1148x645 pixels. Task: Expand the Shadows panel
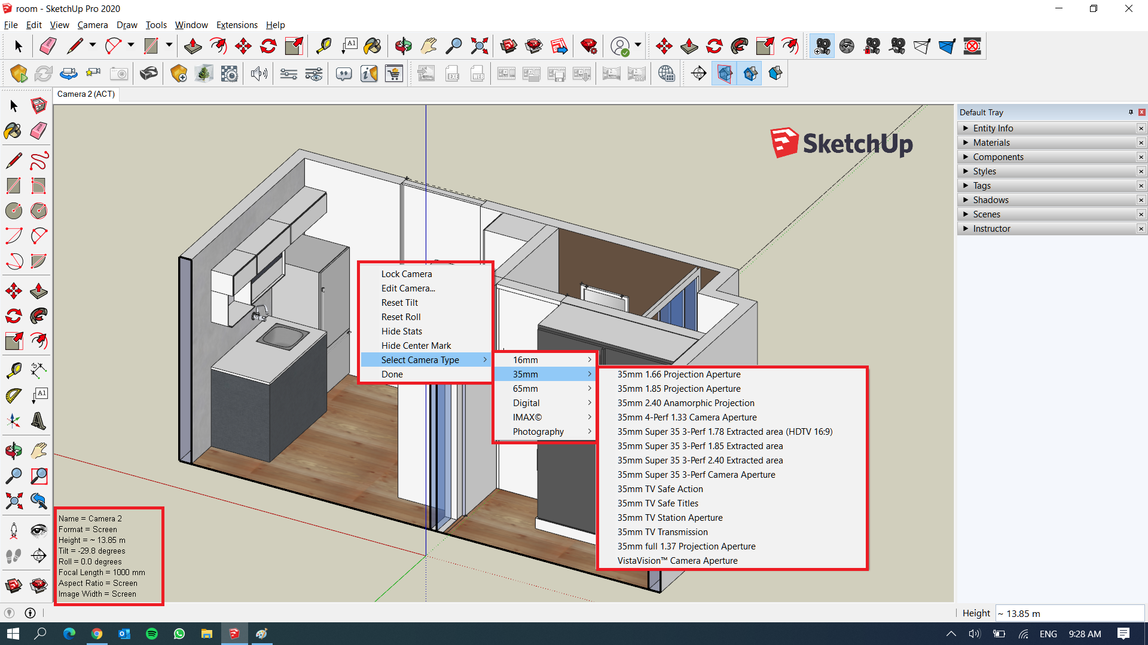click(x=991, y=199)
